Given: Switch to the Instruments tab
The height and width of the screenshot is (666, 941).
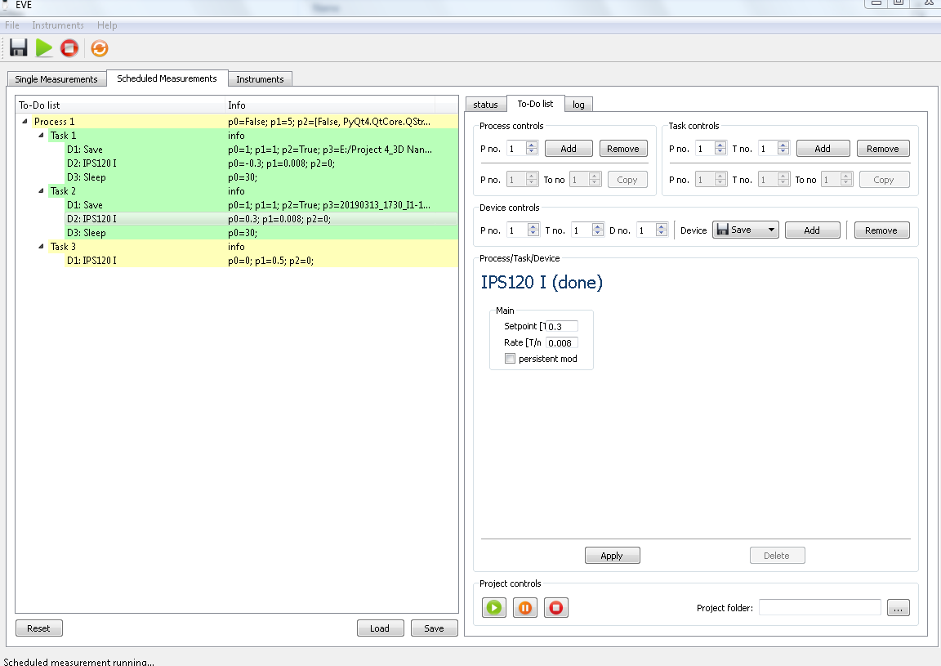Looking at the screenshot, I should (x=260, y=79).
